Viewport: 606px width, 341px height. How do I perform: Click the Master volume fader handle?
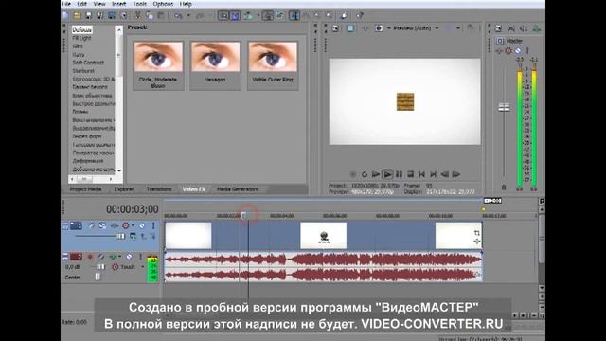504,107
